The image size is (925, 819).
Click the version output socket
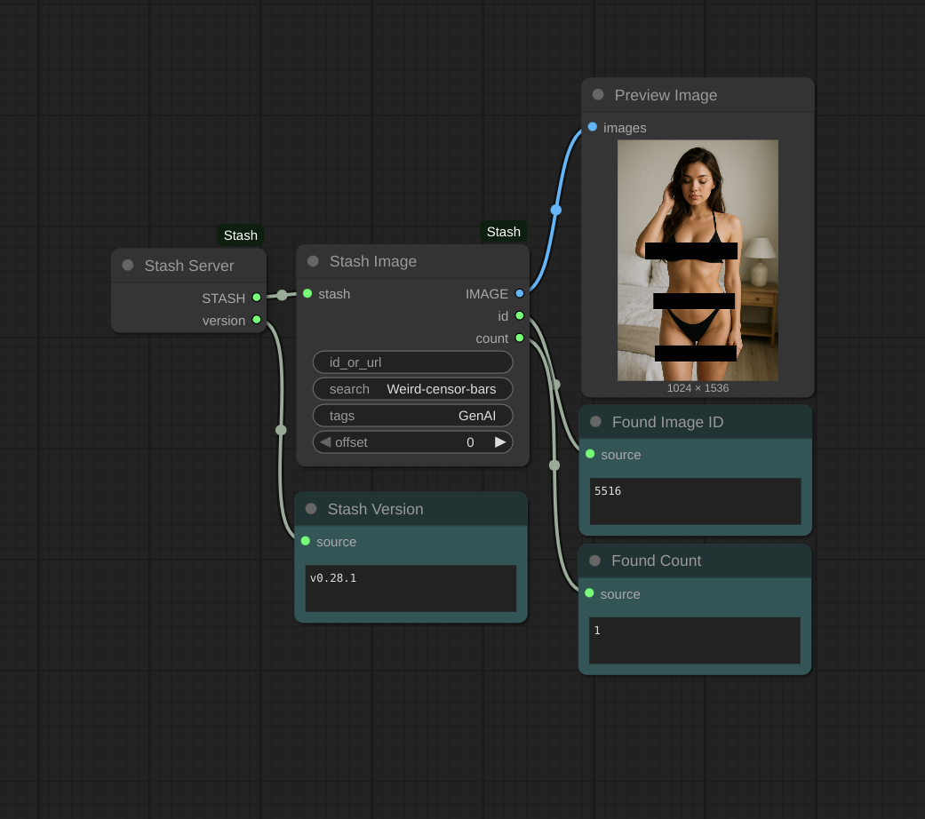[x=257, y=320]
